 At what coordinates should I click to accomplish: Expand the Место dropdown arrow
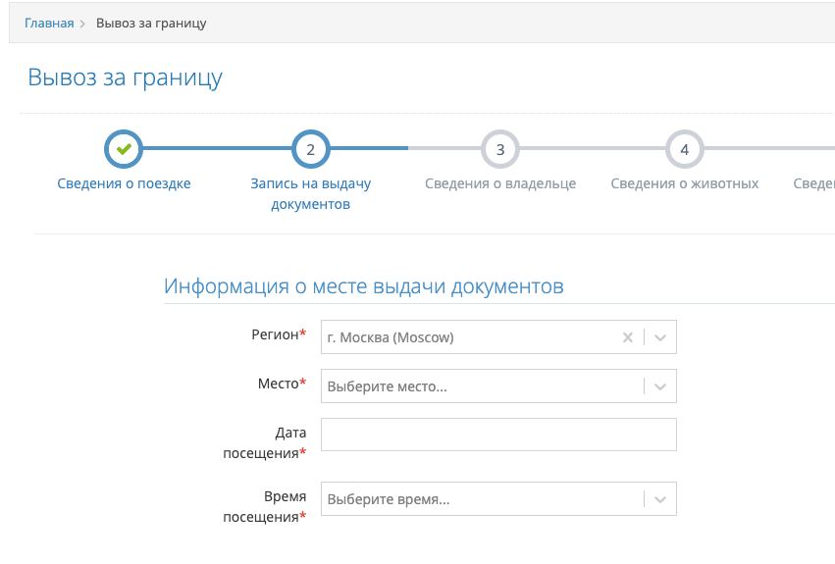(660, 386)
